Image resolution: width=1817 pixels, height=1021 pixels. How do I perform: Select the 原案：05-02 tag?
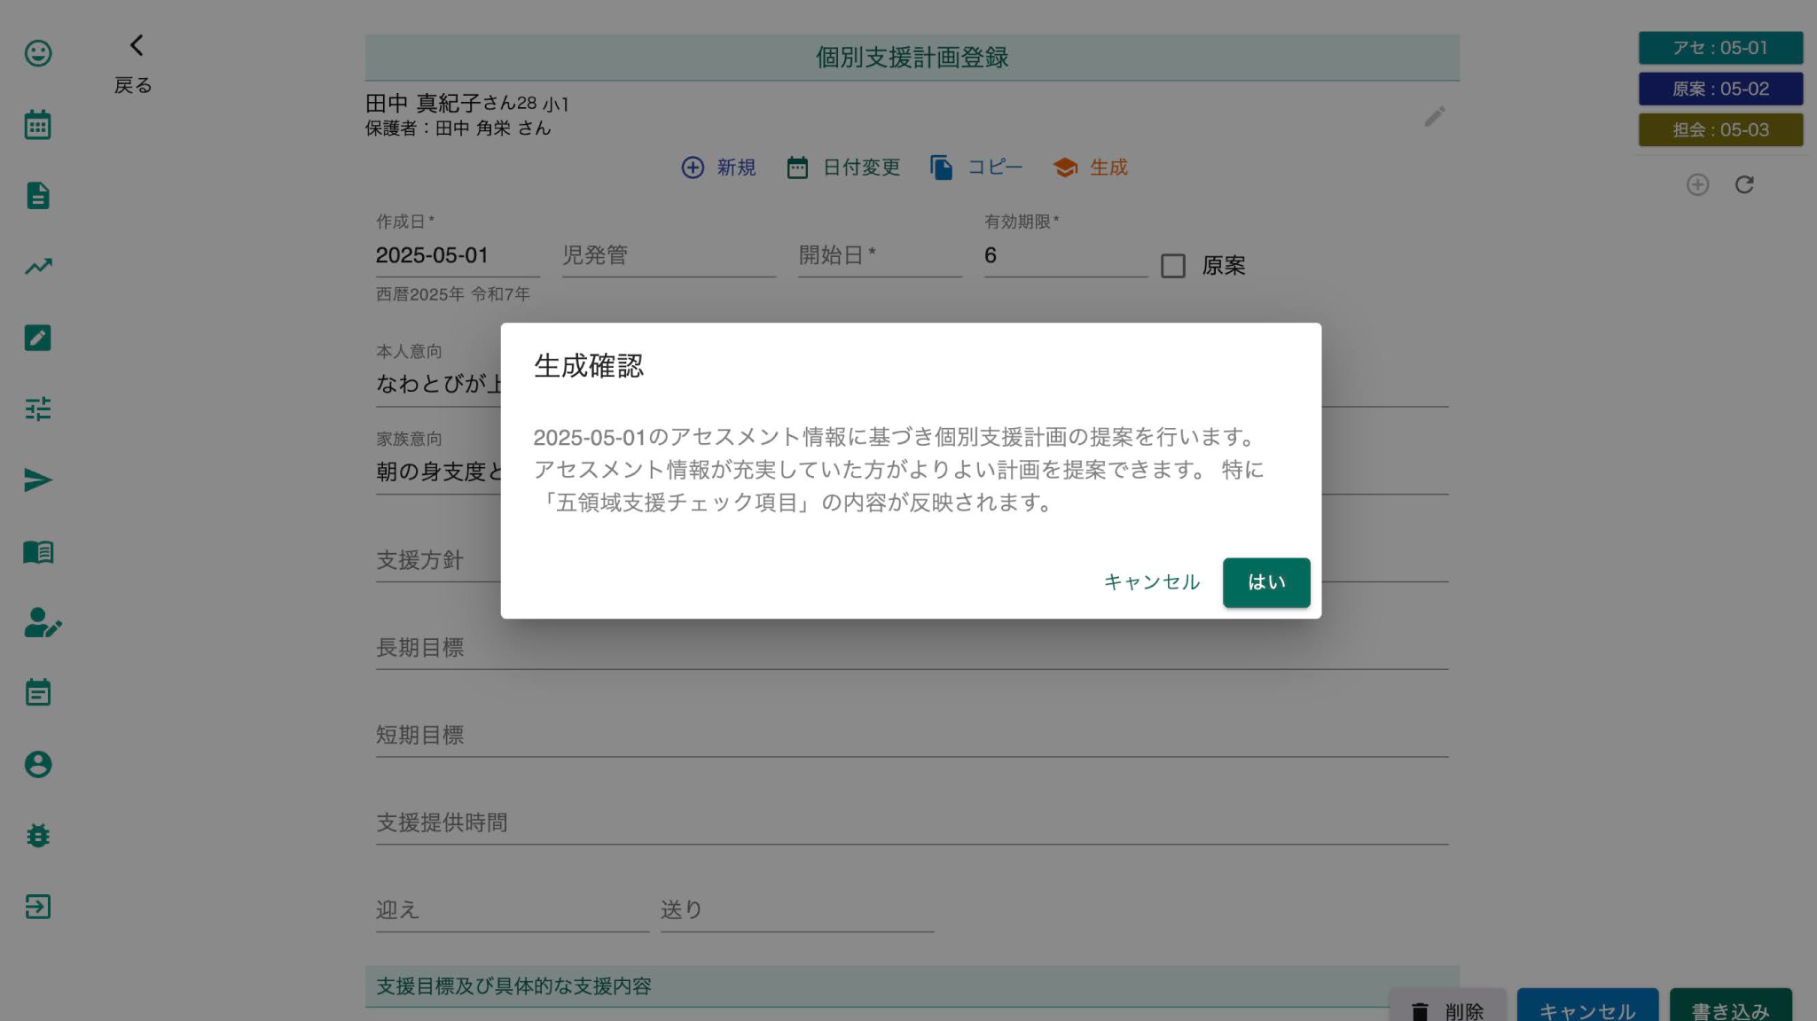pyautogui.click(x=1719, y=89)
